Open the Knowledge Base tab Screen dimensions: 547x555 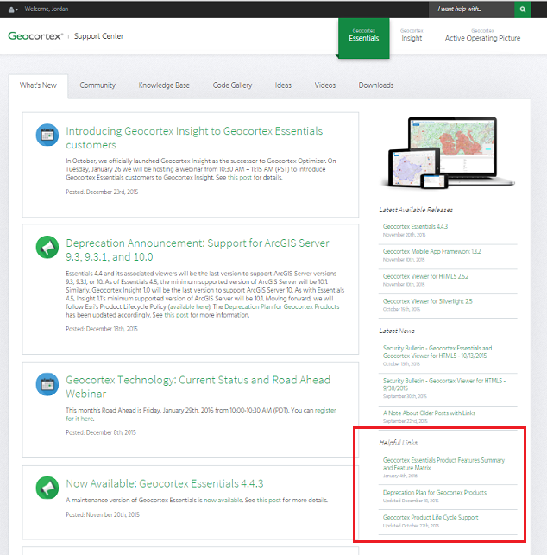164,85
